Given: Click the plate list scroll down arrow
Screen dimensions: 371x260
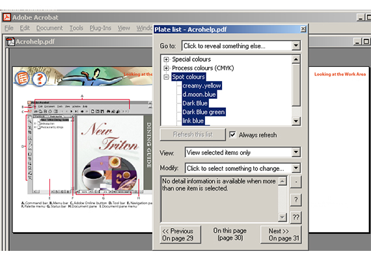Looking at the screenshot, I should click(x=295, y=121).
